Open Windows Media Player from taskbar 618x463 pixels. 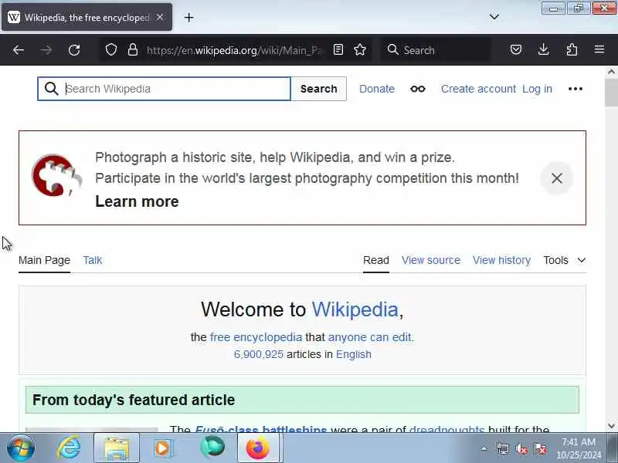tap(163, 448)
